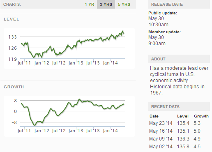The width and height of the screenshot is (212, 152).
Task: Select the May 02 '14 date entry
Action: [161, 147]
